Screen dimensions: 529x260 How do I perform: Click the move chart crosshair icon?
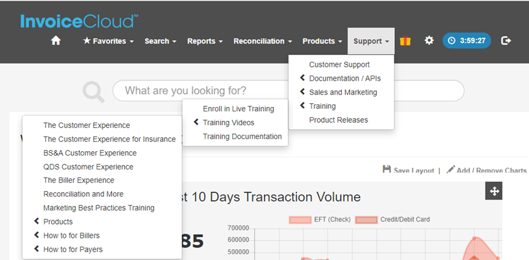pos(494,191)
